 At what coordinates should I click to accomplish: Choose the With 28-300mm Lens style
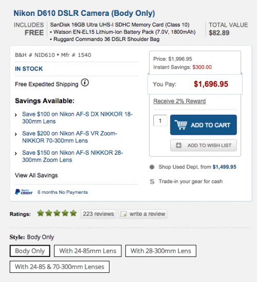161,251
